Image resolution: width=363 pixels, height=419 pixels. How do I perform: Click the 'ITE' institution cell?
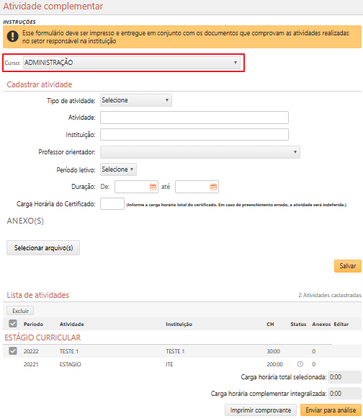click(x=169, y=364)
